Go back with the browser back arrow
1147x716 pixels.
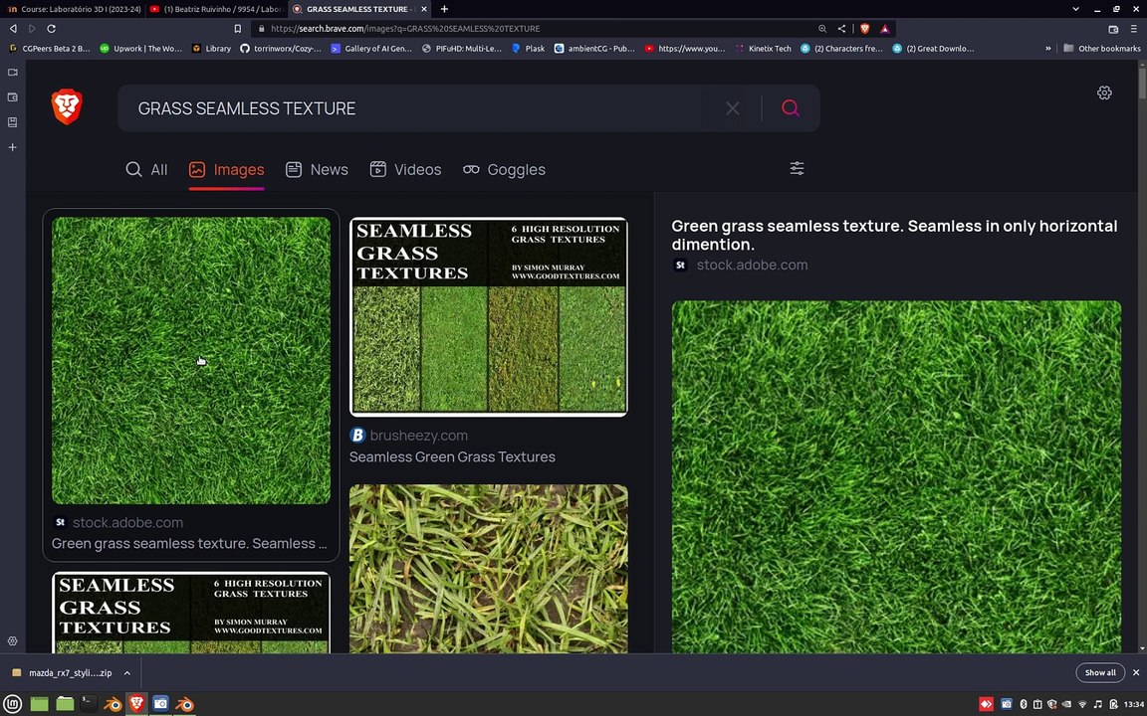pos(12,29)
